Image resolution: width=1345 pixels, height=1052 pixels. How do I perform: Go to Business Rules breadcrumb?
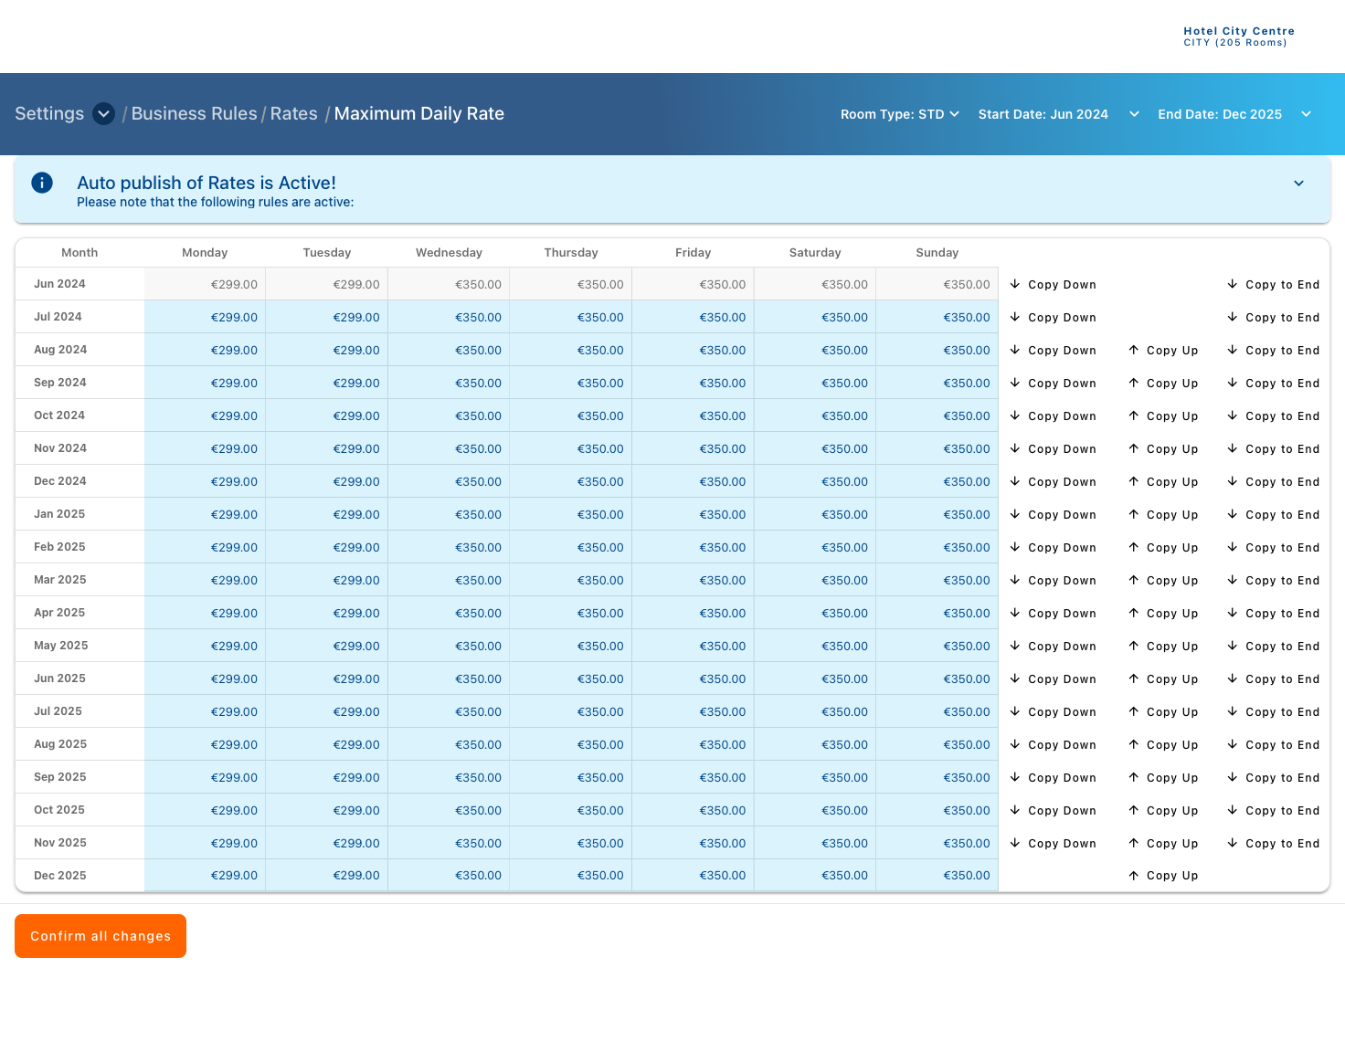pyautogui.click(x=194, y=114)
